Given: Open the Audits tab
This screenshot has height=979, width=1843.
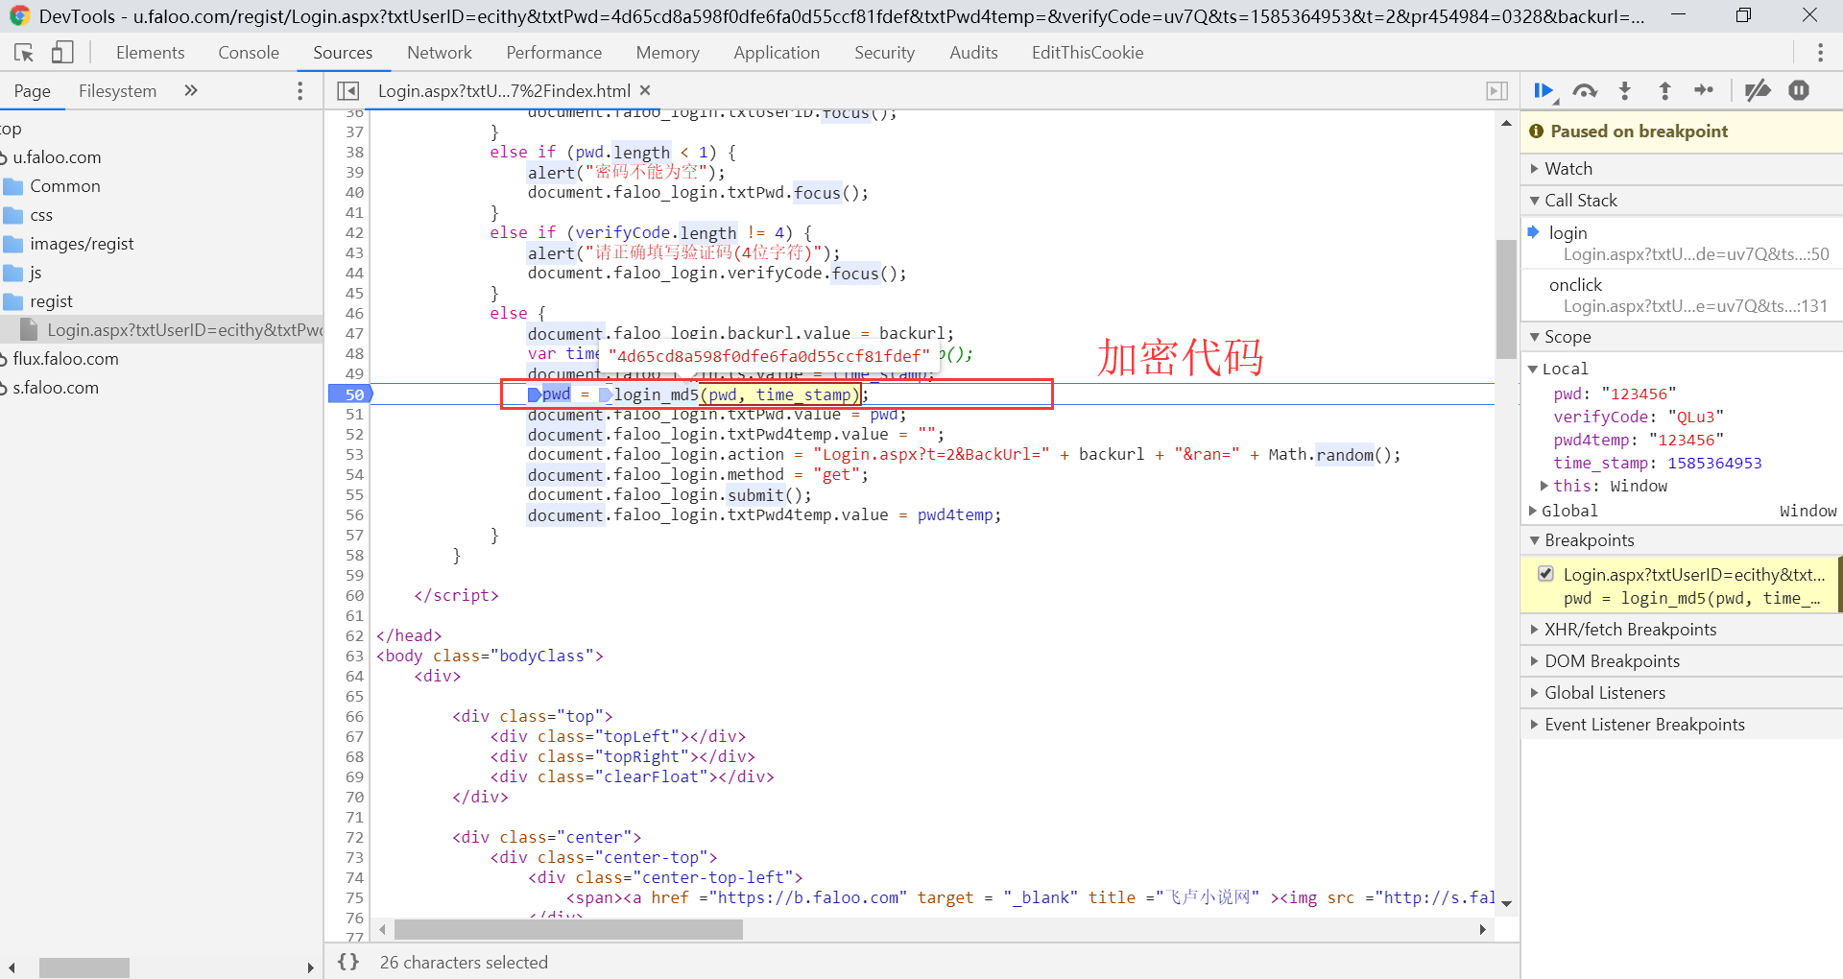Looking at the screenshot, I should pyautogui.click(x=973, y=53).
